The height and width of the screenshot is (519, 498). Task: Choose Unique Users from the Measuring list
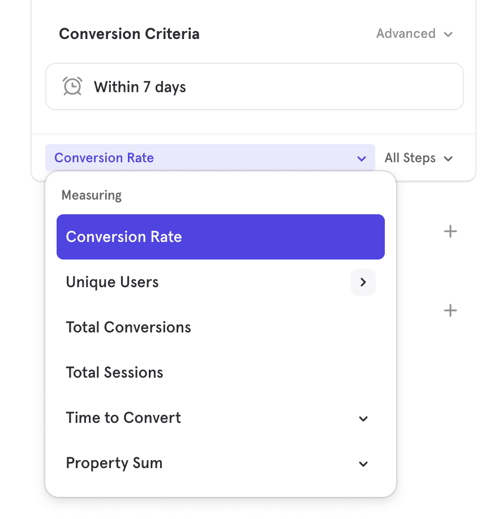click(113, 282)
